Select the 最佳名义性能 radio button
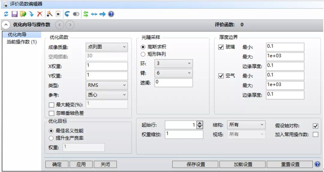 tap(51, 131)
